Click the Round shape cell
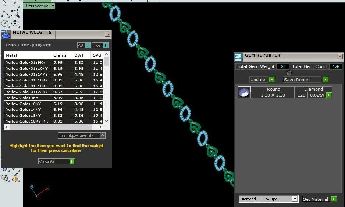Screen dimensions: 345x207 click(x=273, y=89)
